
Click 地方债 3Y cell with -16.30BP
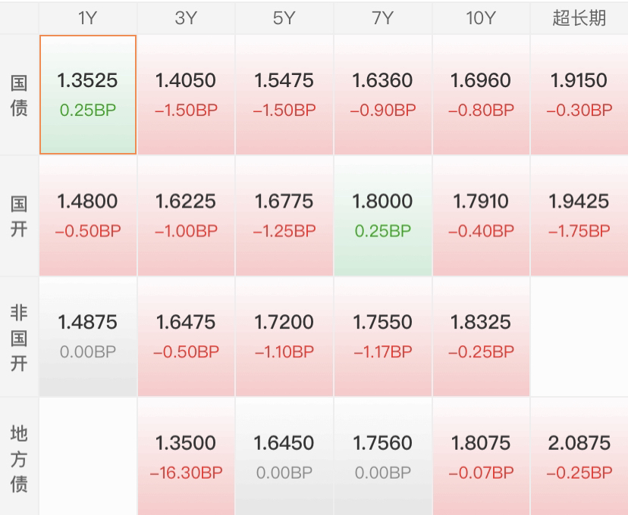click(187, 457)
